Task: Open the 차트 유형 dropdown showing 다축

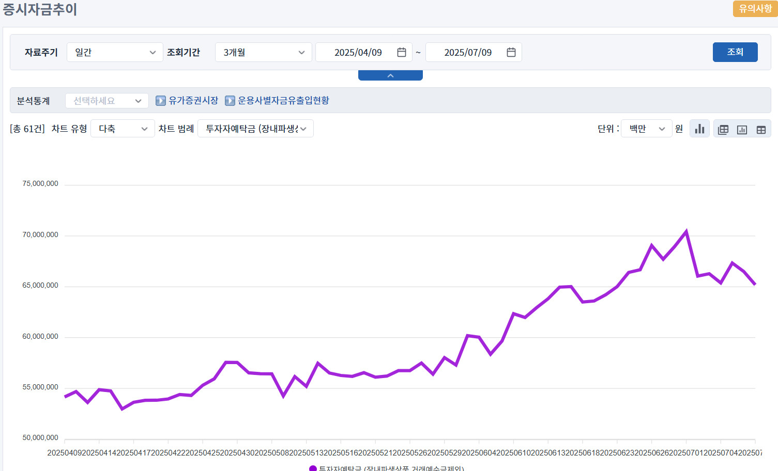Action: pyautogui.click(x=123, y=129)
